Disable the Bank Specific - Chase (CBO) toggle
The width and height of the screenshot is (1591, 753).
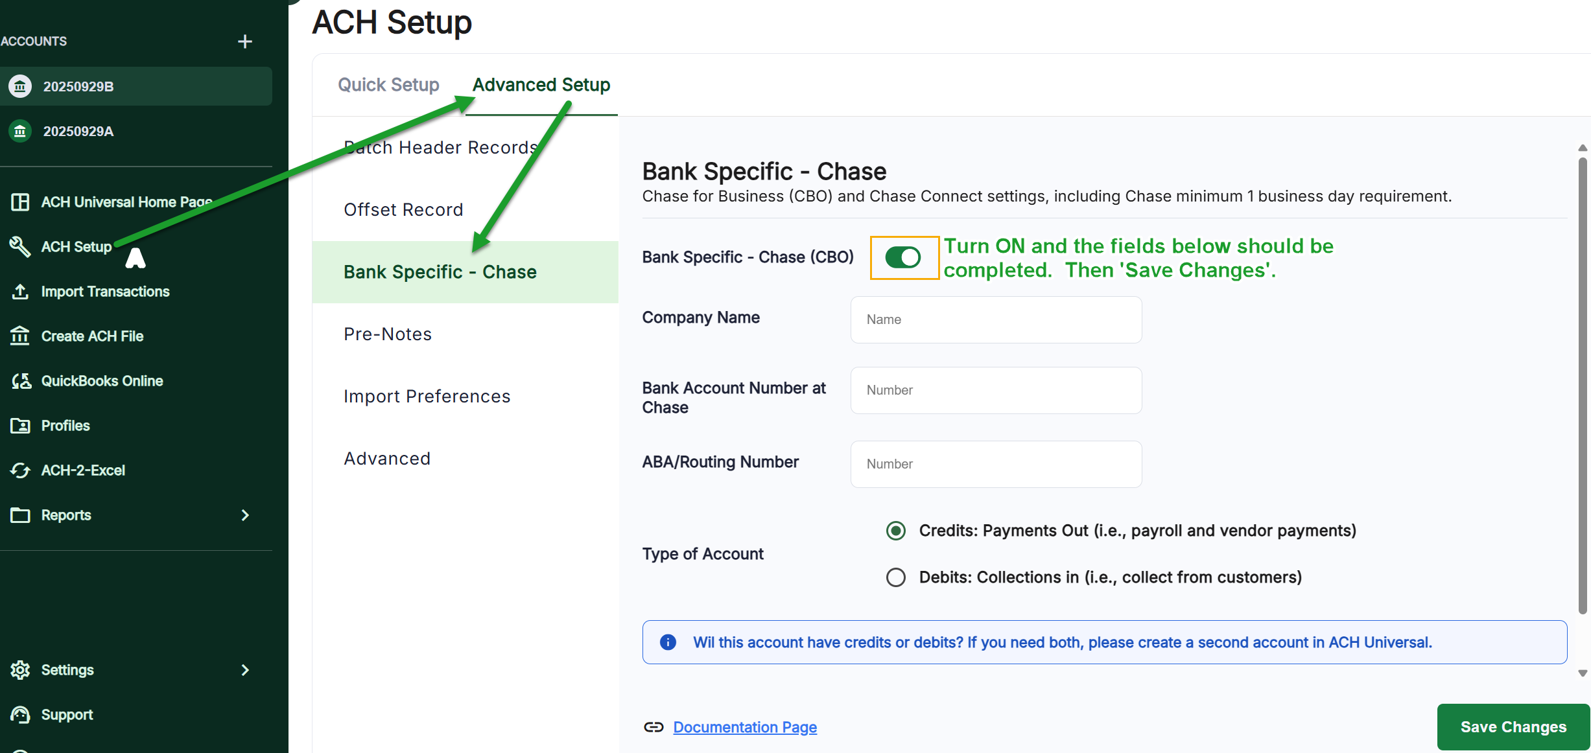point(904,257)
